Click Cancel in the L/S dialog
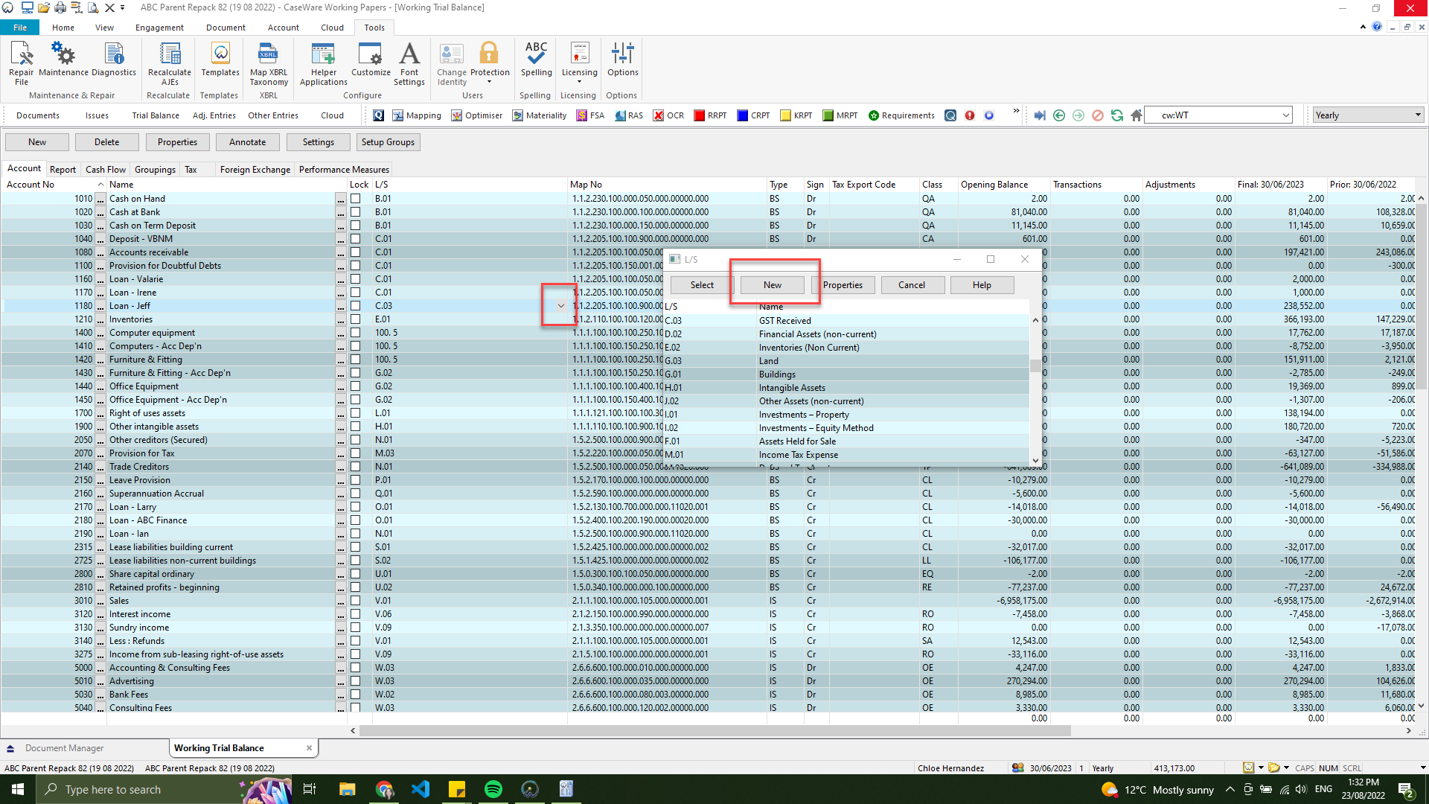1429x804 pixels. click(912, 285)
